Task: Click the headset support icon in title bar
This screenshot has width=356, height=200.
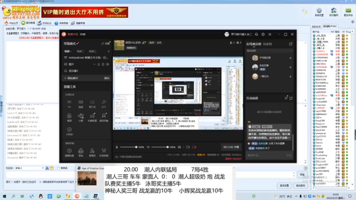Action: click(x=256, y=34)
